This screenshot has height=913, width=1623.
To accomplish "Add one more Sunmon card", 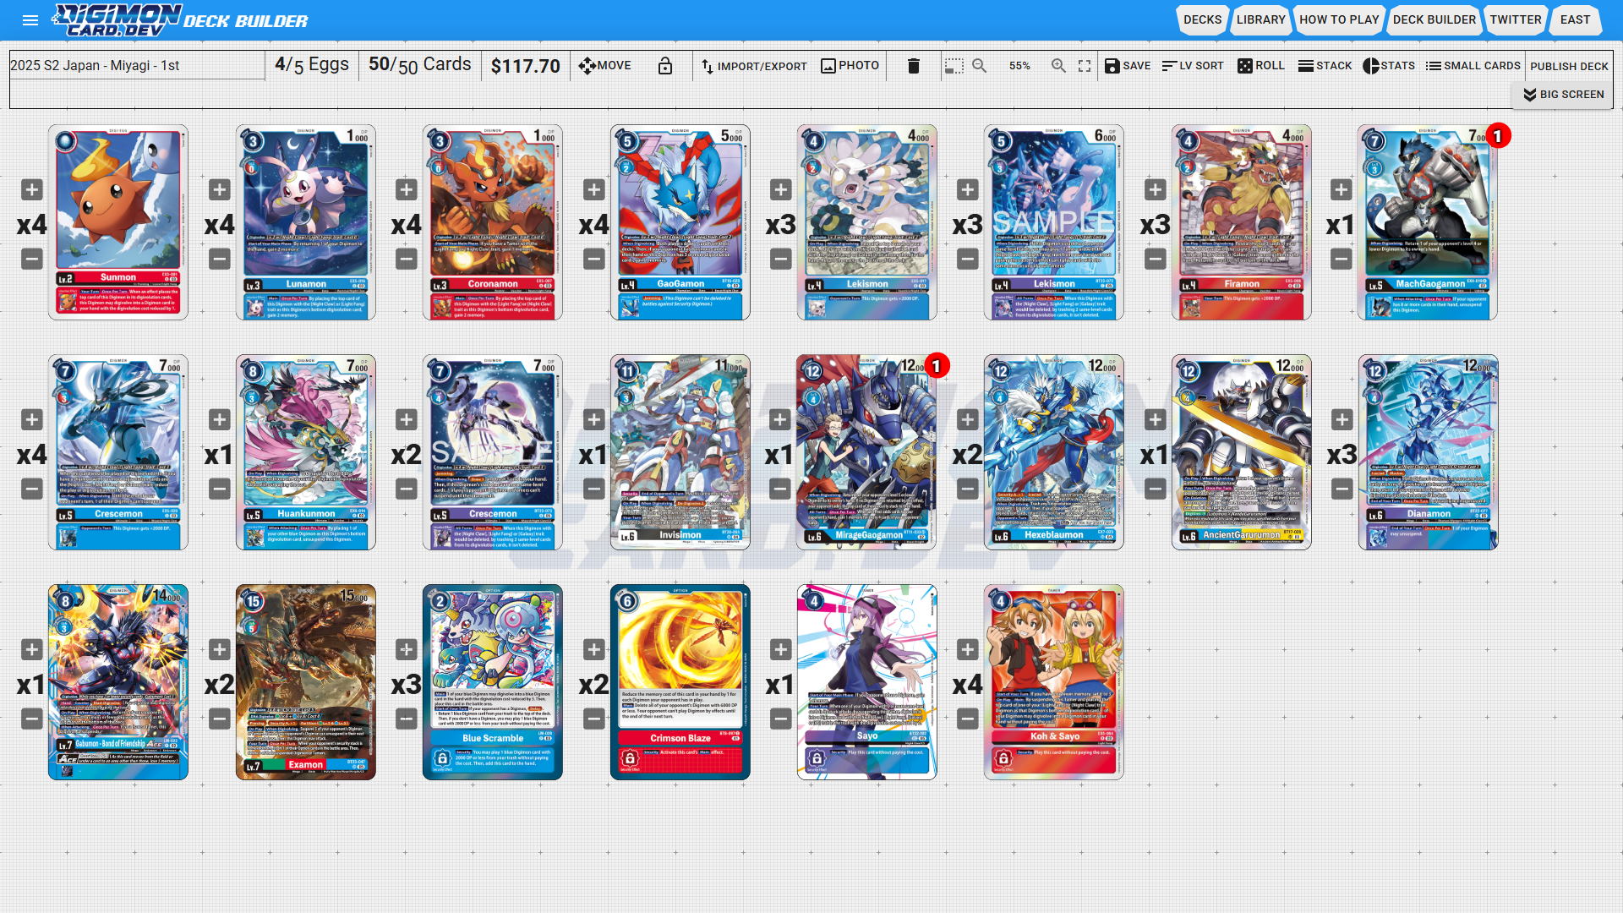I will (32, 190).
